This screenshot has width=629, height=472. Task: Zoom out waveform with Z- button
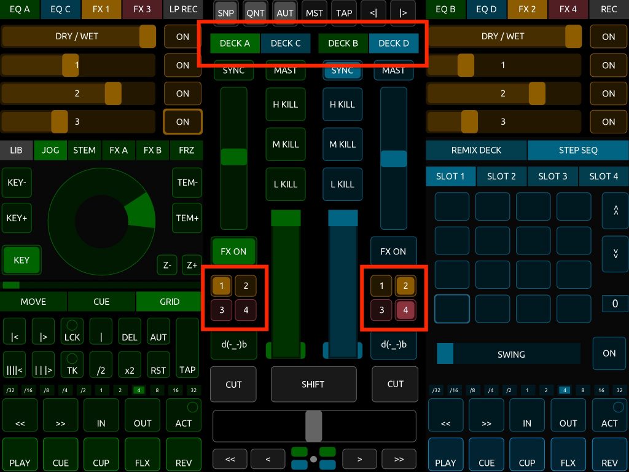(167, 265)
